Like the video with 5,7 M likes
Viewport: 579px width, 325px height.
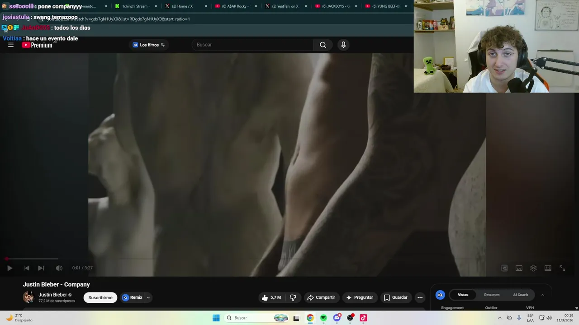click(x=271, y=297)
